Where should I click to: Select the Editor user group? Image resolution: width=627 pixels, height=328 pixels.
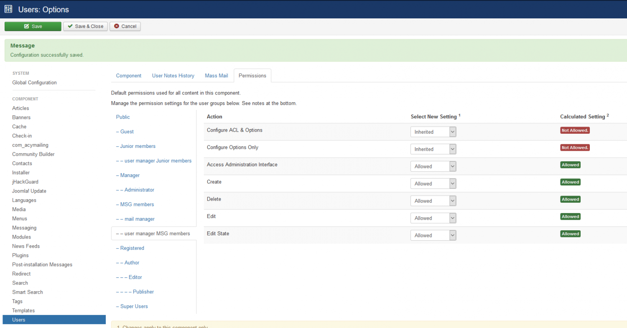point(129,277)
